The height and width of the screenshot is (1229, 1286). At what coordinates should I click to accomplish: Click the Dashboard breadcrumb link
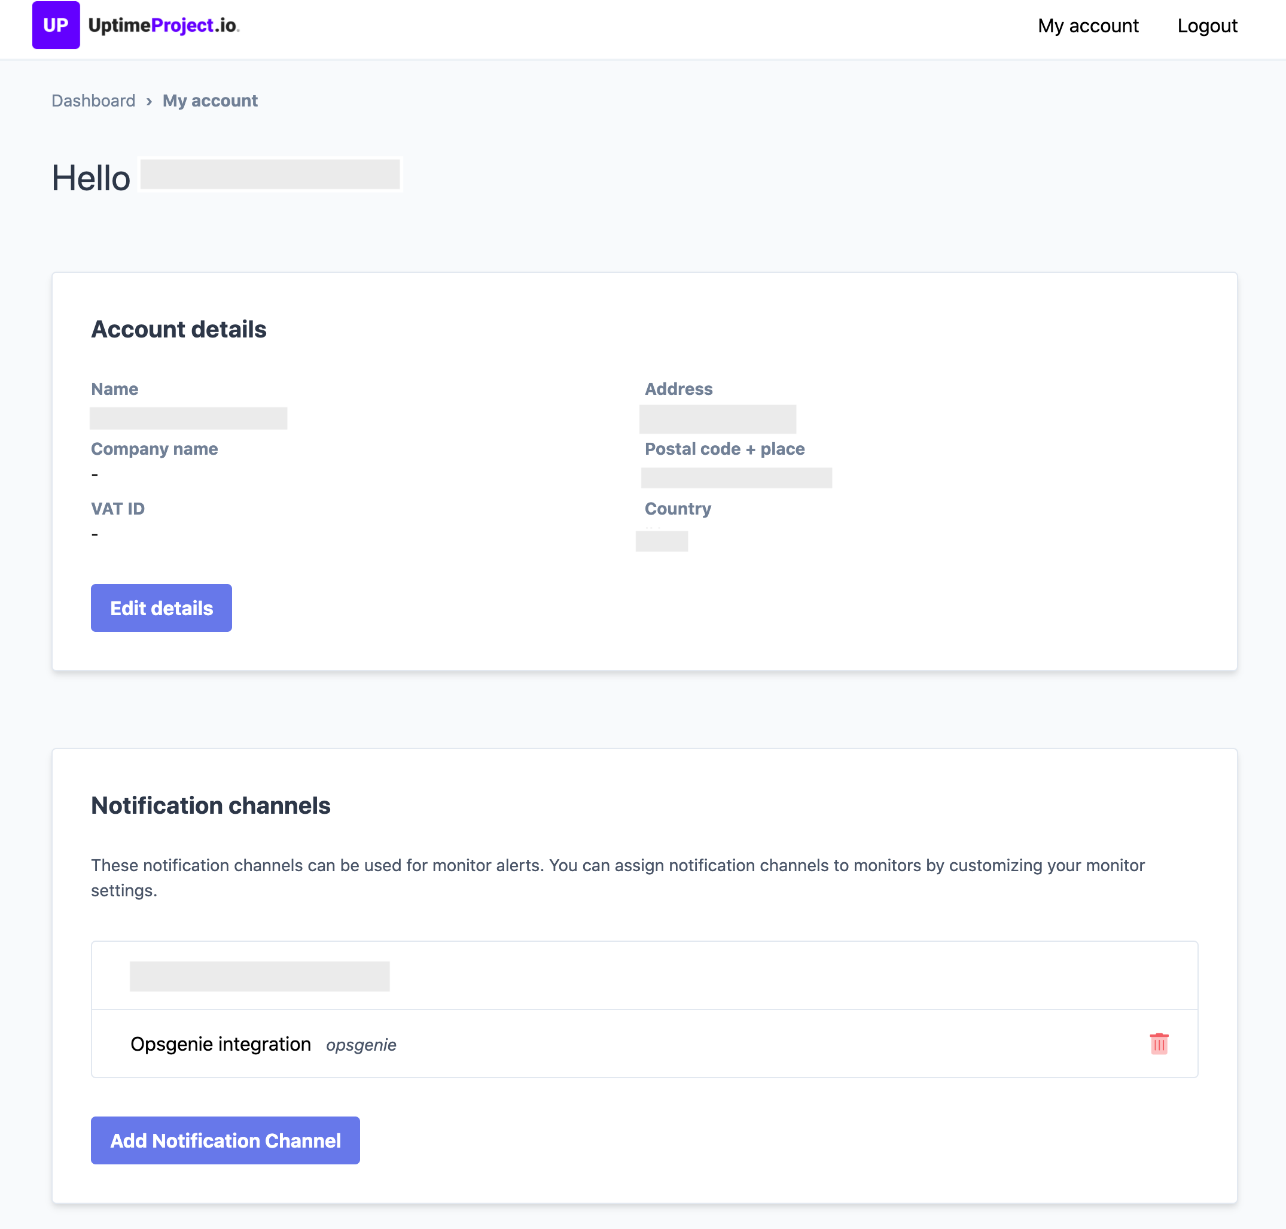93,101
